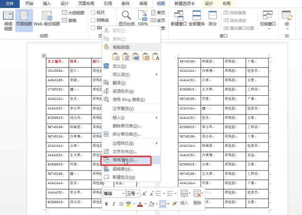Click the Borders icon in mini toolbar
Image resolution: width=302 pixels, height=215 pixels.
point(162,204)
